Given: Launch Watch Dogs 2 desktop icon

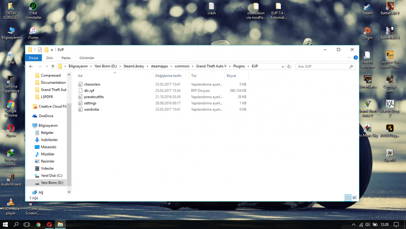Looking at the screenshot, I should coord(390,109).
